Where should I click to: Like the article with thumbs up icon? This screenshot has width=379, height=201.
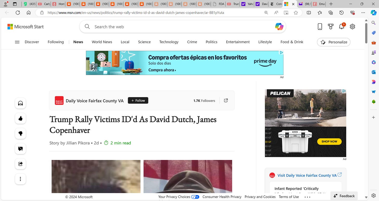click(x=20, y=119)
